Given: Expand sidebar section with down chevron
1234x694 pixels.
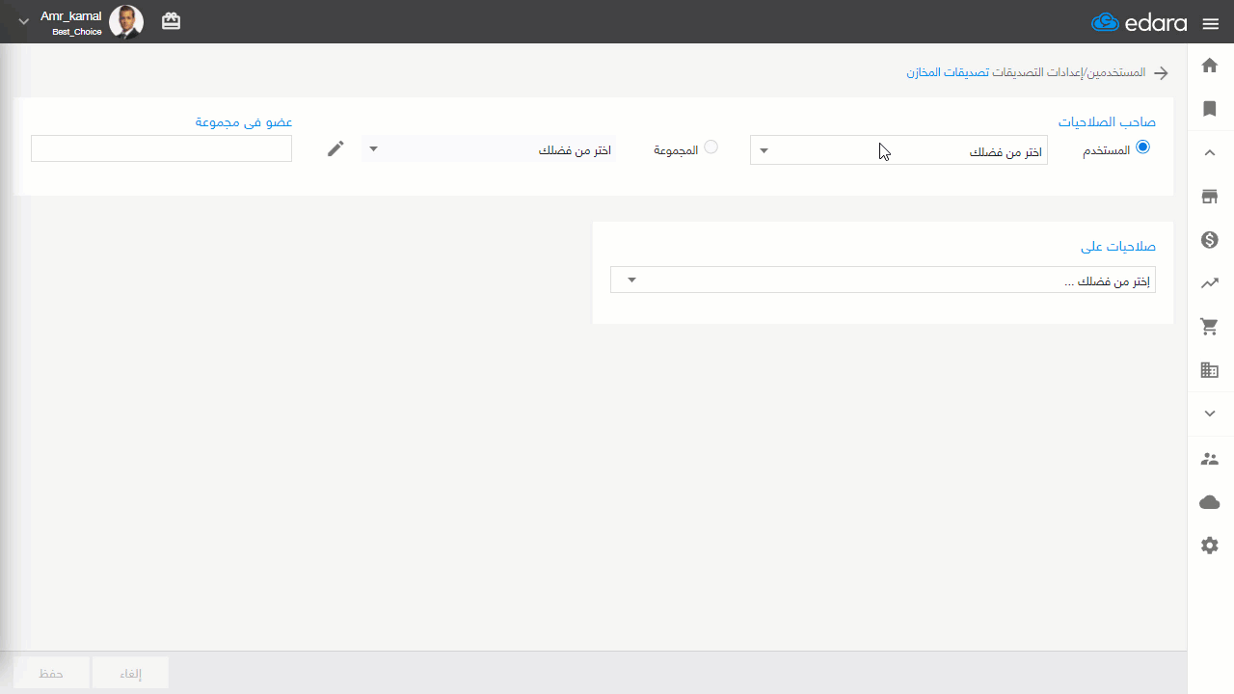Looking at the screenshot, I should click(1210, 414).
